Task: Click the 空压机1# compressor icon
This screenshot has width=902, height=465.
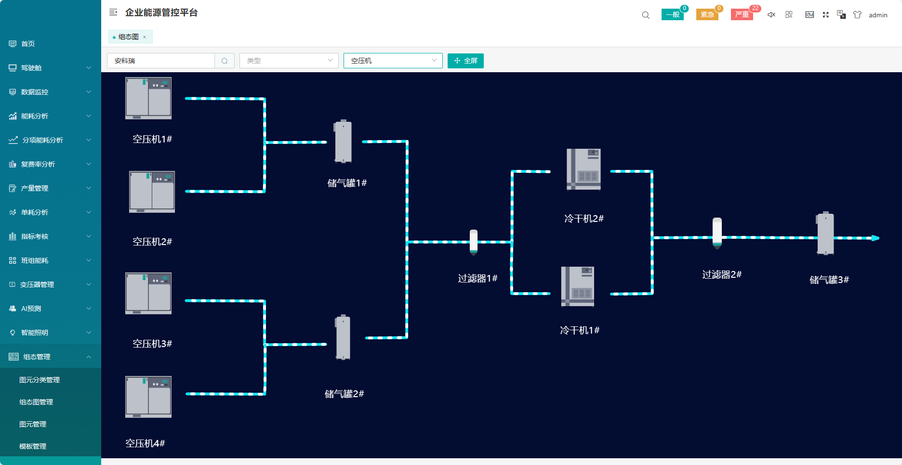Action: (148, 98)
